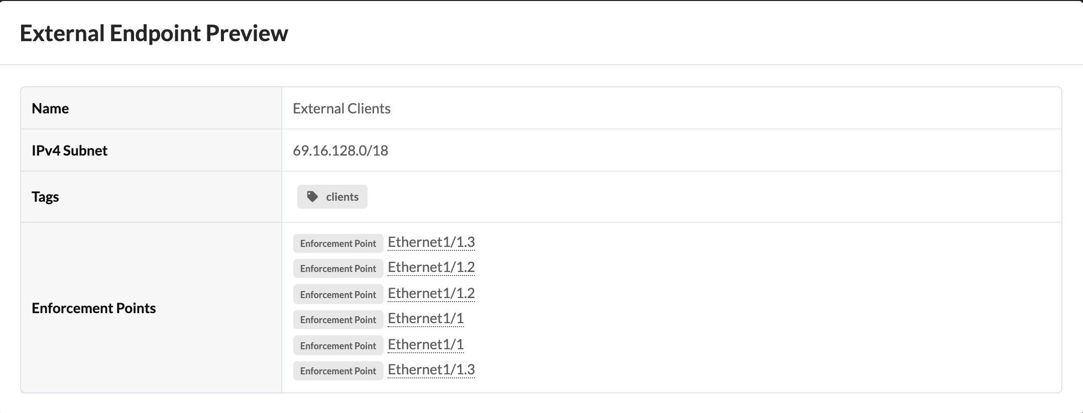Viewport: 1083px width, 413px height.
Task: Click the first Enforcement Point badge
Action: 338,243
